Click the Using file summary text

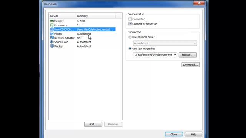(95, 30)
